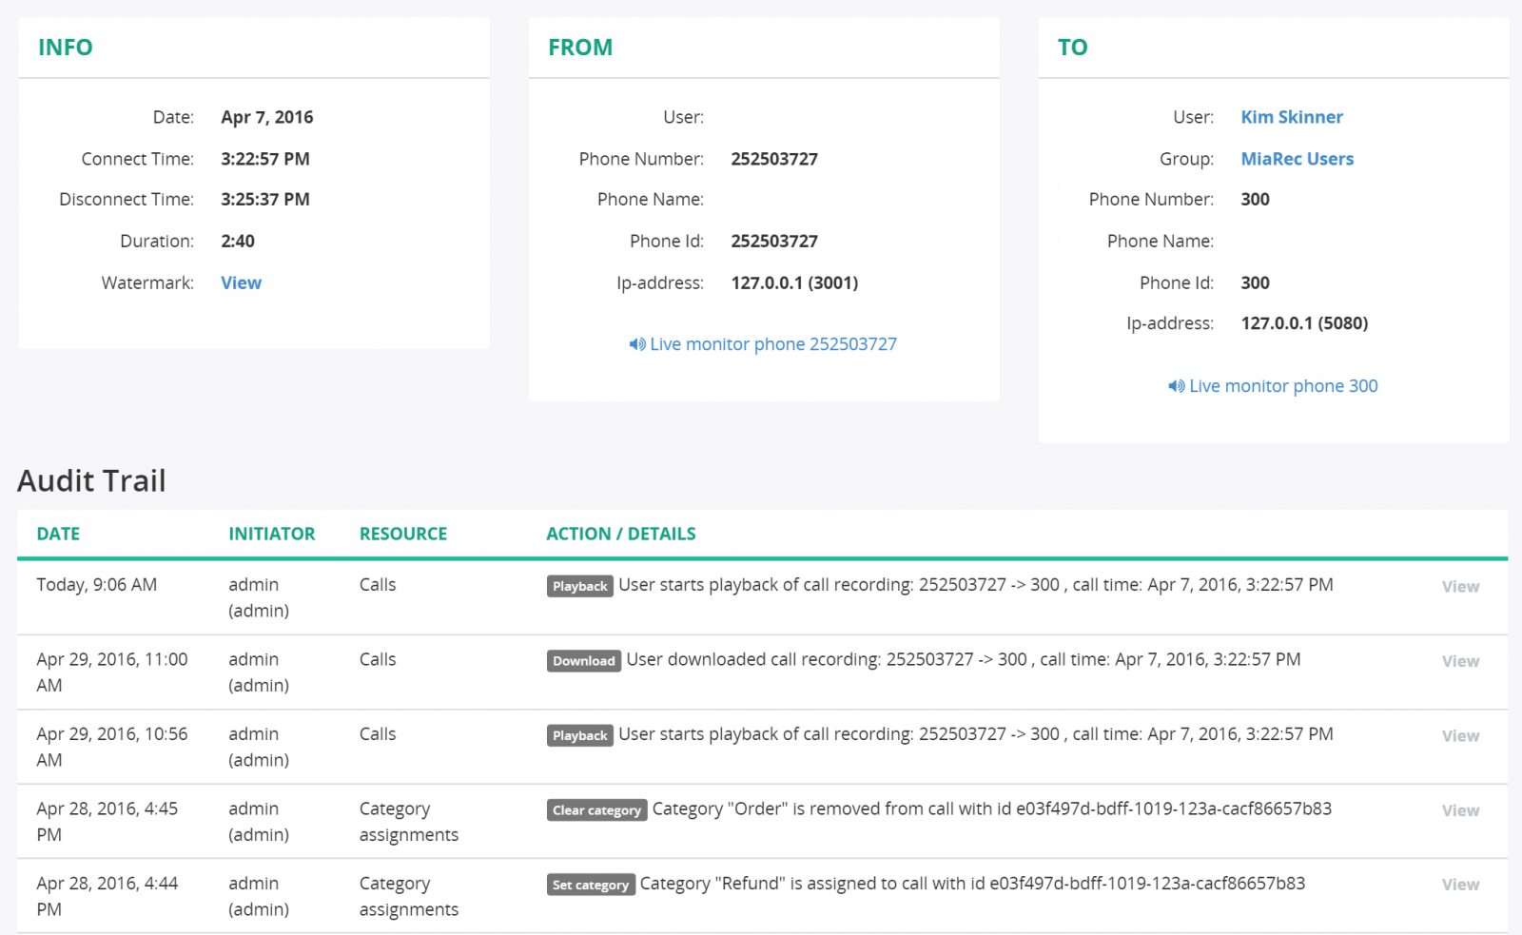
Task: Click speaker icon beside Live monitor phone 300
Action: click(1176, 386)
